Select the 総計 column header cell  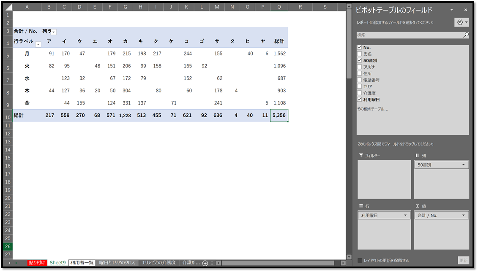(x=279, y=41)
